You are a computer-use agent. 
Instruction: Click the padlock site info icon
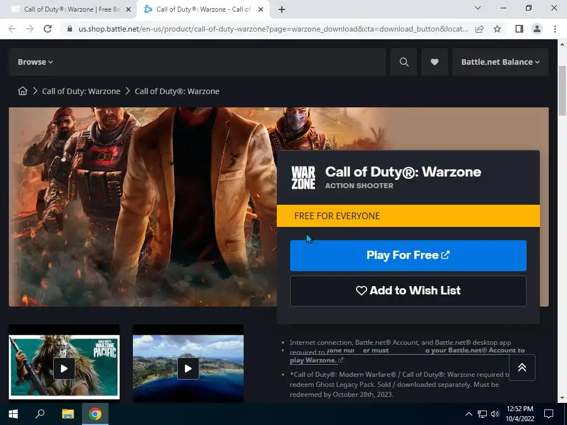70,29
